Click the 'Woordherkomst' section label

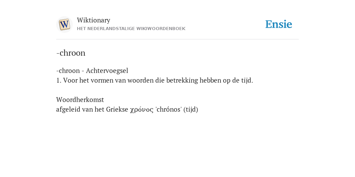coord(80,100)
